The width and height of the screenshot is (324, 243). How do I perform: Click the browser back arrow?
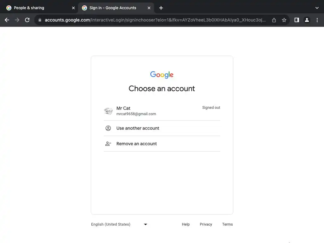point(7,20)
